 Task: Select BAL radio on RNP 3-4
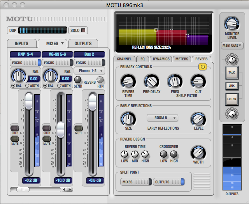pos(13,86)
